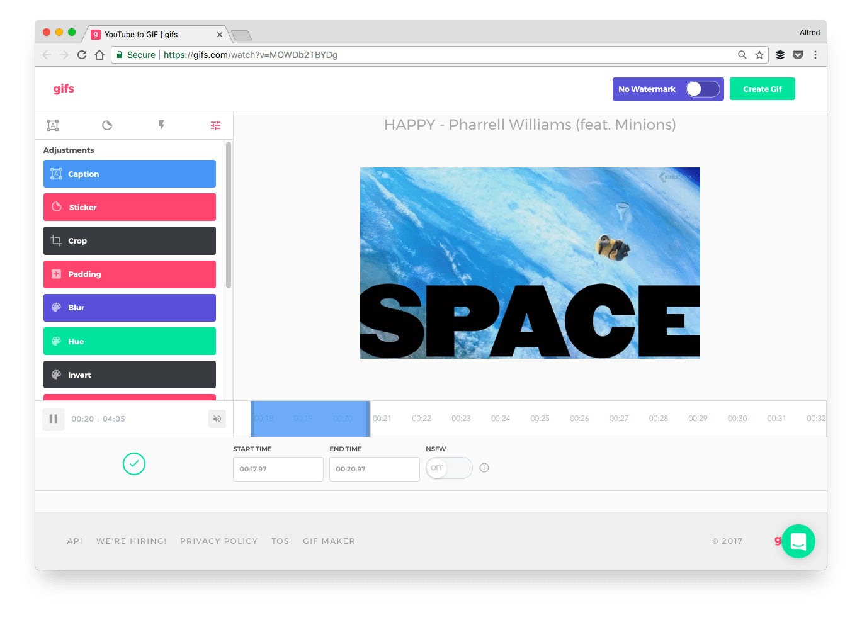
Task: Open the Buffer layers extension icon
Action: coord(780,55)
